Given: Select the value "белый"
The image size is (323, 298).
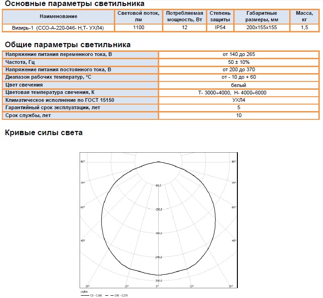Looking at the screenshot, I should pyautogui.click(x=238, y=85).
